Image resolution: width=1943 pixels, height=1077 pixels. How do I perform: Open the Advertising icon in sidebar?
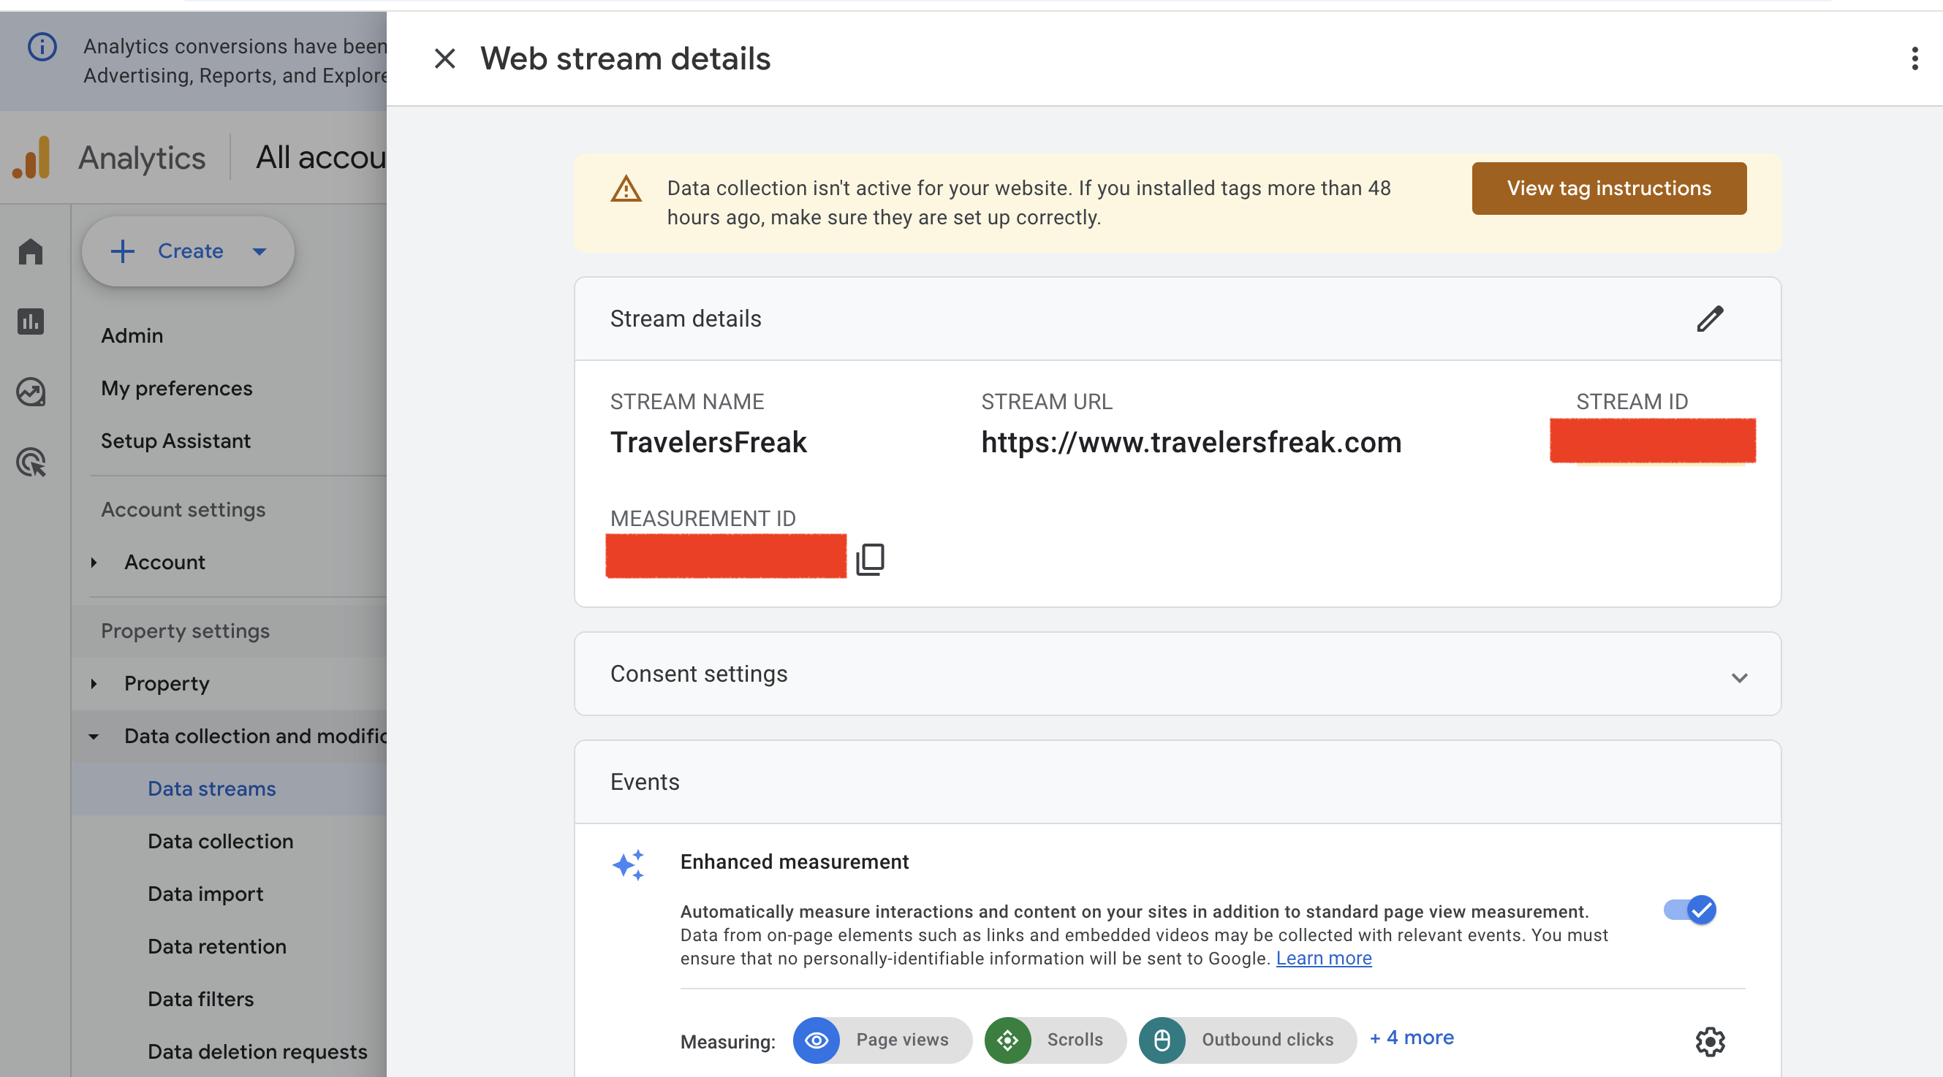(x=30, y=462)
